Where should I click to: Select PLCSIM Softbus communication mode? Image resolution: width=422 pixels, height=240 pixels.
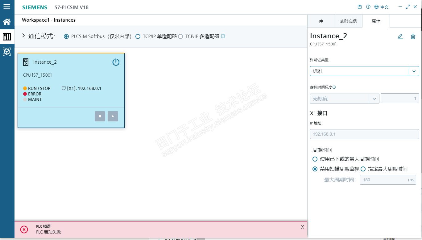66,36
